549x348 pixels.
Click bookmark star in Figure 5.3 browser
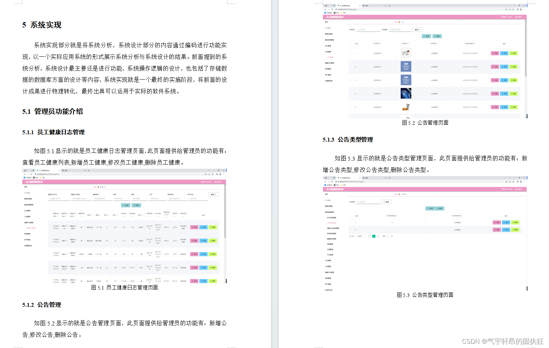[513, 181]
